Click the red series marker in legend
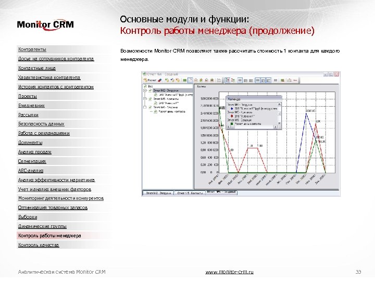375x281 pixels. [x=232, y=116]
